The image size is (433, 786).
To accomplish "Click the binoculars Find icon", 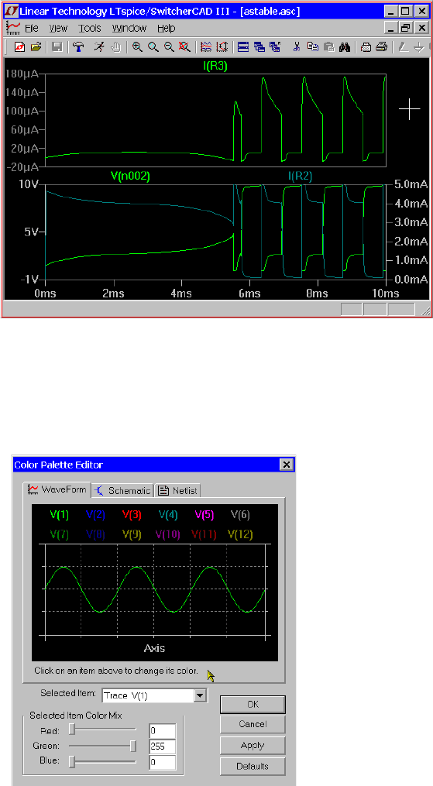I will (344, 47).
